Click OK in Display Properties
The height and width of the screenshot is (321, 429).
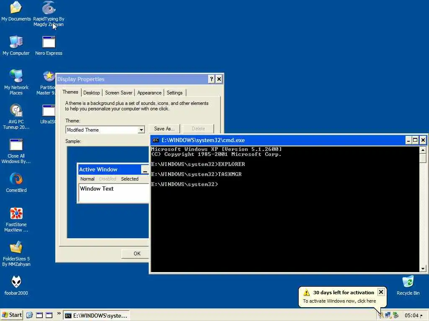click(135, 254)
